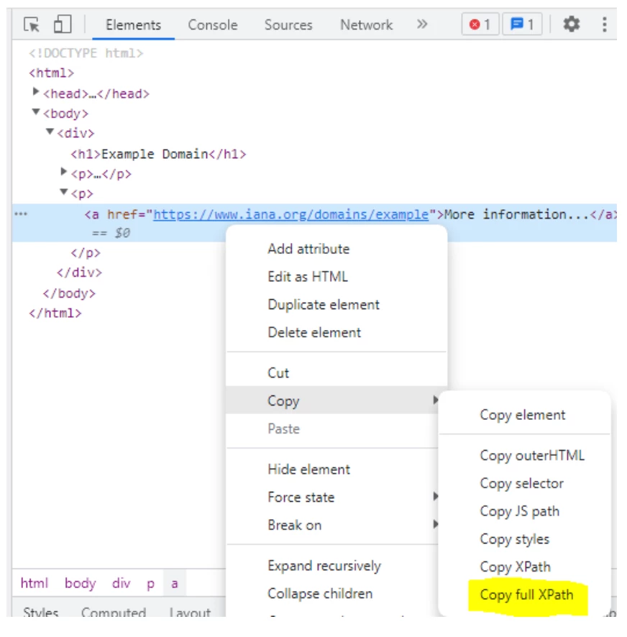Open the DevTools settings gear
The height and width of the screenshot is (637, 627).
tap(572, 24)
